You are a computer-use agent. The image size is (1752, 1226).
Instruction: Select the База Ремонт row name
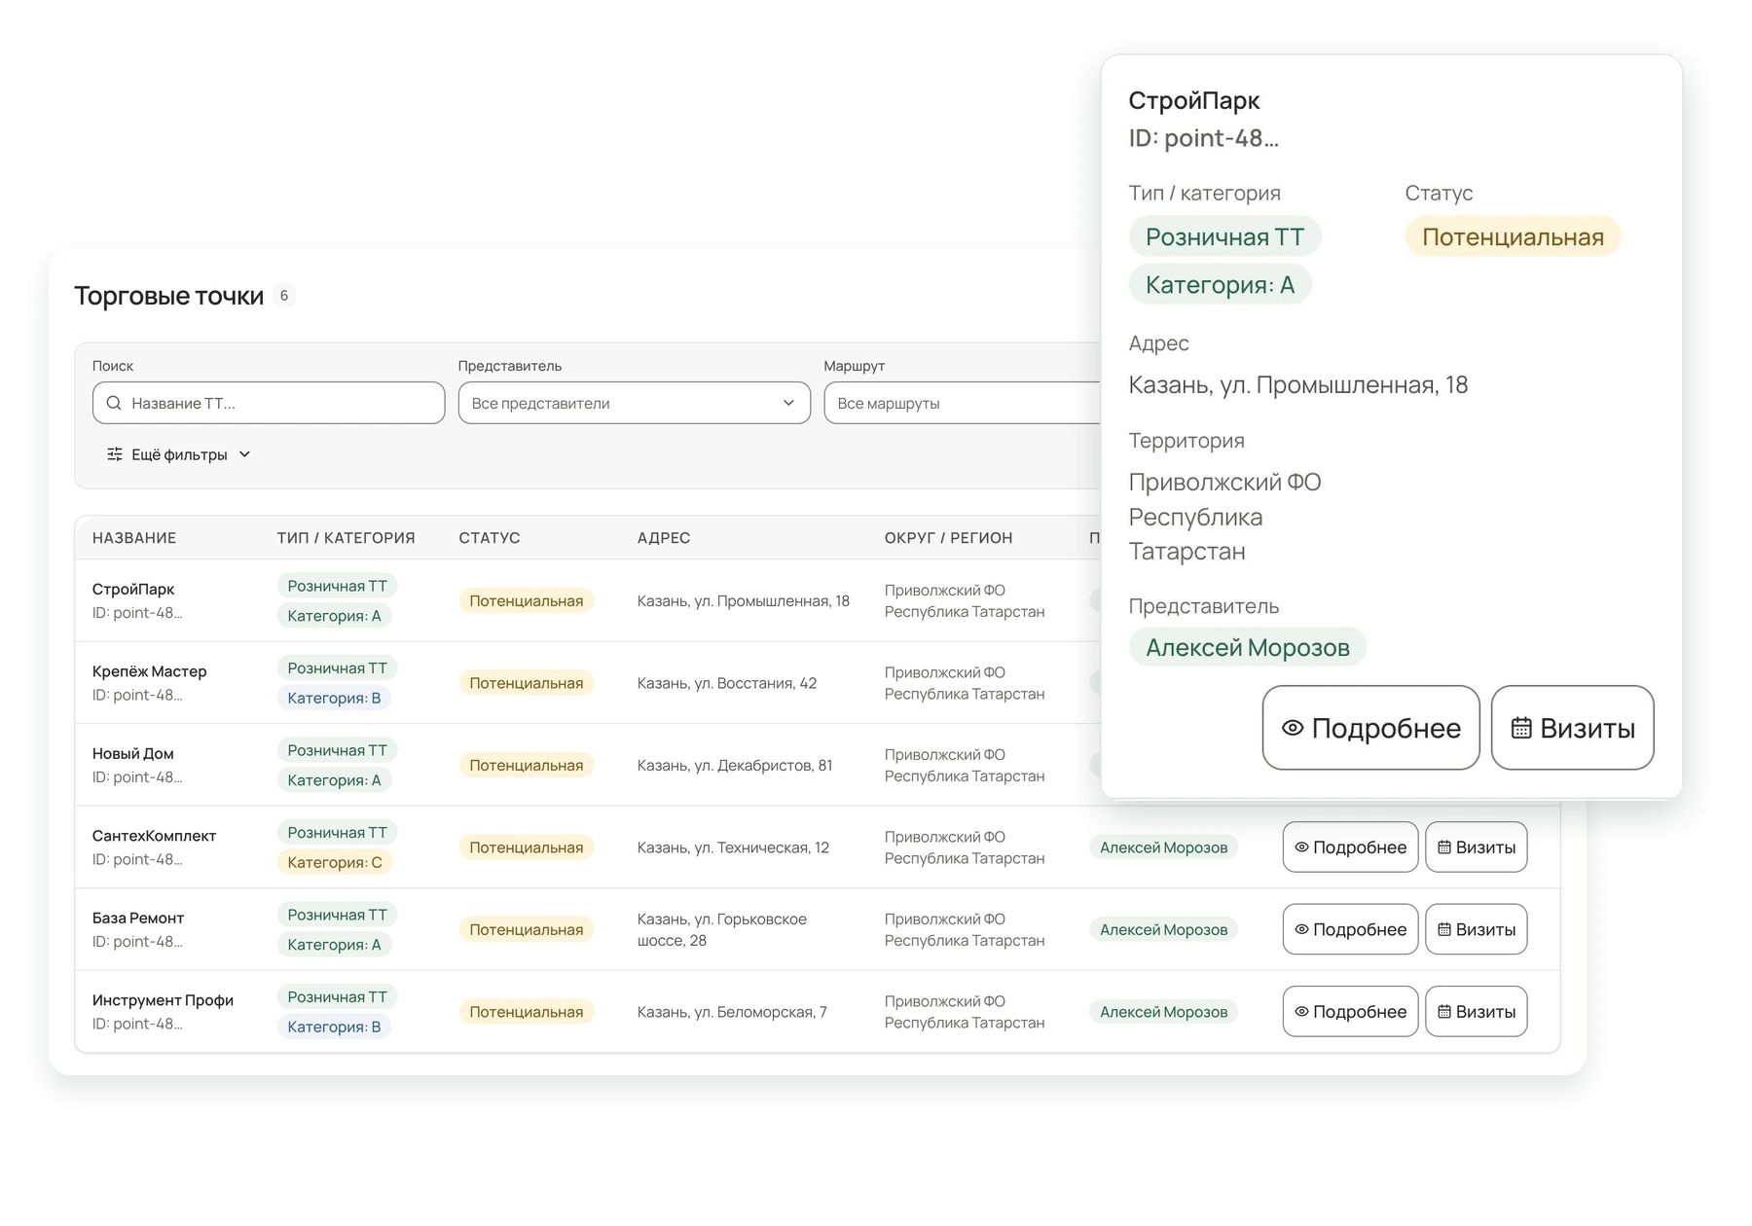tap(138, 918)
